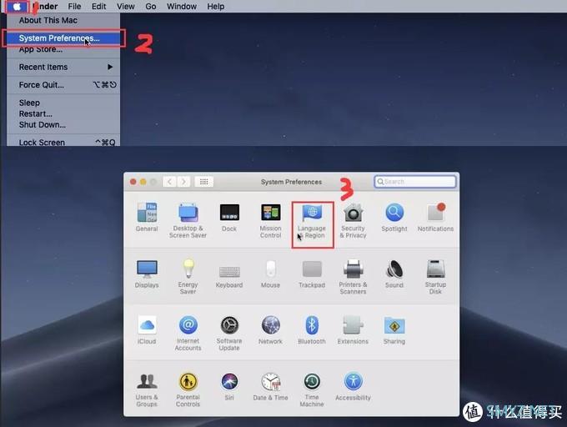Image resolution: width=567 pixels, height=427 pixels.
Task: Open Sound preferences
Action: pyautogui.click(x=394, y=274)
